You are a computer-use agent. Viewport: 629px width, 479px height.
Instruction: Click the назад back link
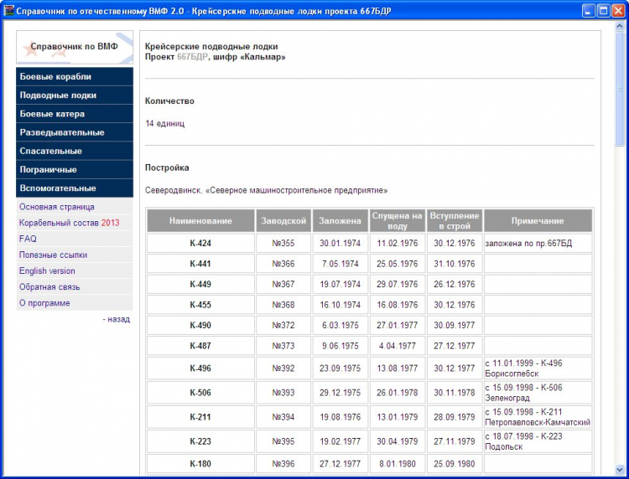(118, 319)
